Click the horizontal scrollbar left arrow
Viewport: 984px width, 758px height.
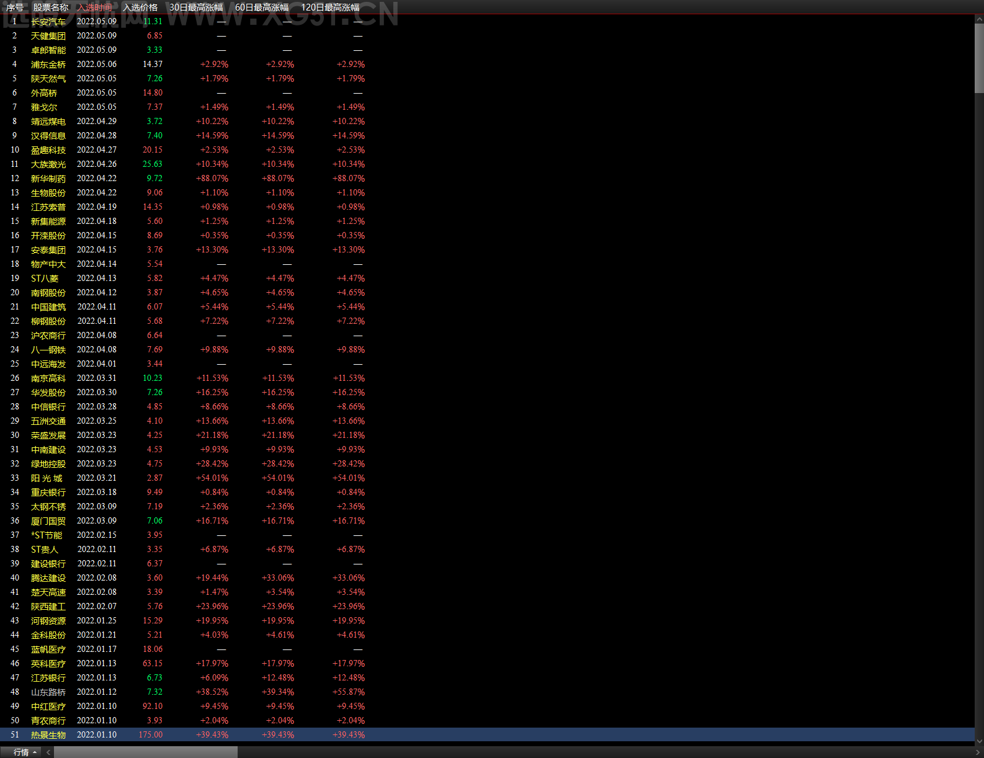(x=48, y=752)
